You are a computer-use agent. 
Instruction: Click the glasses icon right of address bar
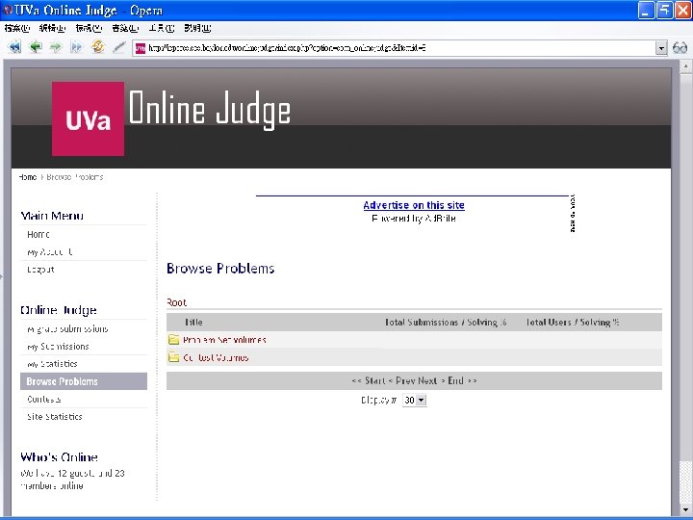tap(680, 48)
